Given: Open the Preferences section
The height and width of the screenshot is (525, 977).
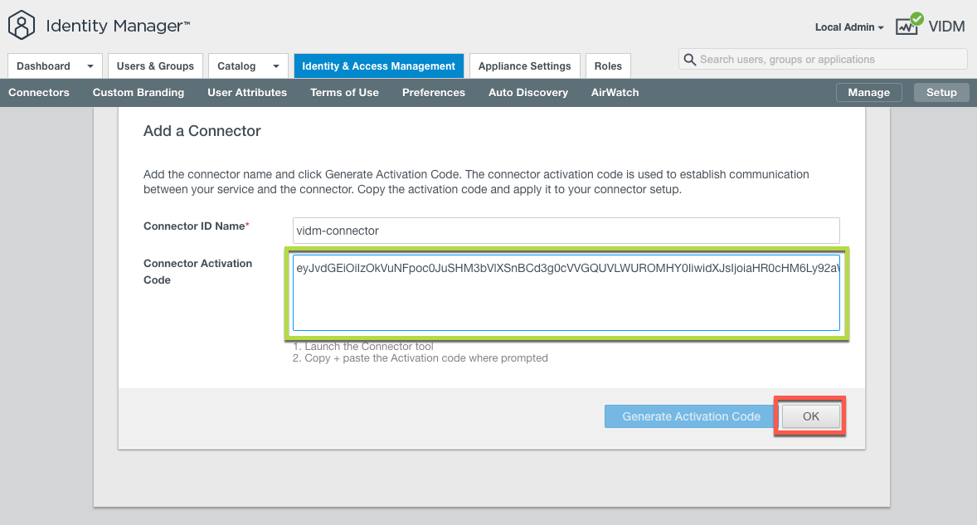Looking at the screenshot, I should pos(434,93).
